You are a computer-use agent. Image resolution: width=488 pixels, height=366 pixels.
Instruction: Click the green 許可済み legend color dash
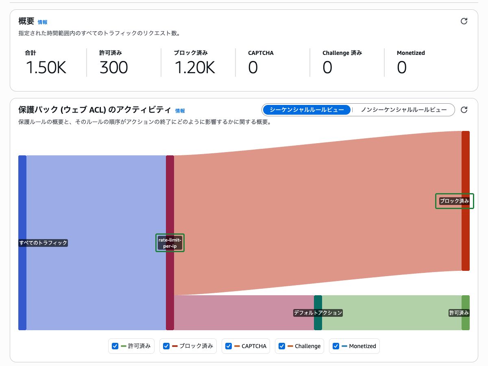pos(124,346)
